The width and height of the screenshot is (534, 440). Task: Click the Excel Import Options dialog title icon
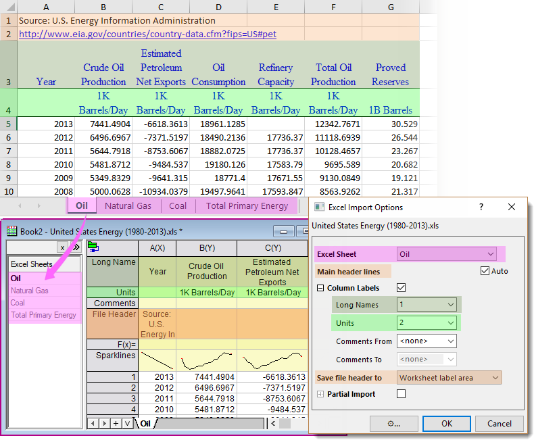319,207
